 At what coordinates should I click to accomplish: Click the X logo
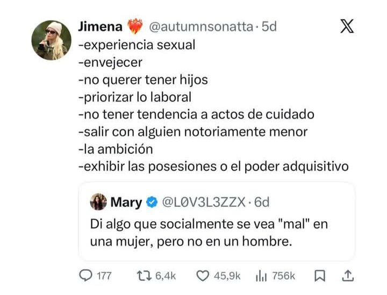pyautogui.click(x=347, y=26)
